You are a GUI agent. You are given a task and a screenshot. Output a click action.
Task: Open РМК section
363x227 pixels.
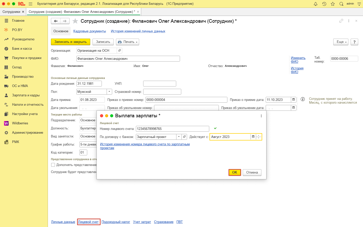coord(24,142)
